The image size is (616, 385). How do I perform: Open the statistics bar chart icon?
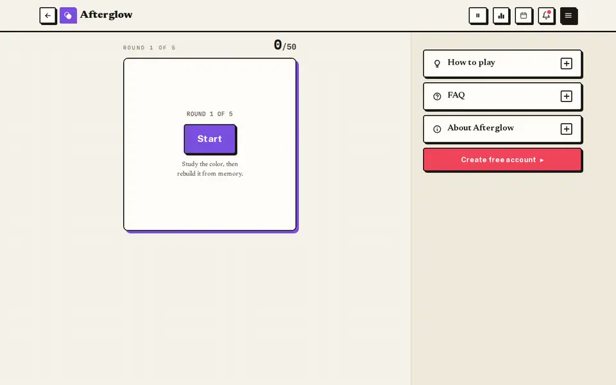pyautogui.click(x=501, y=15)
